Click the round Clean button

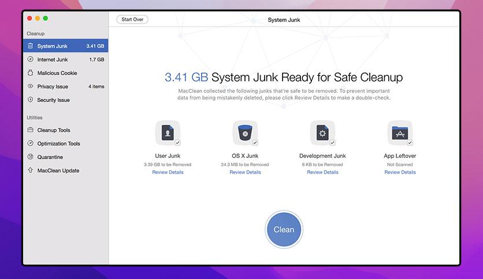[284, 229]
